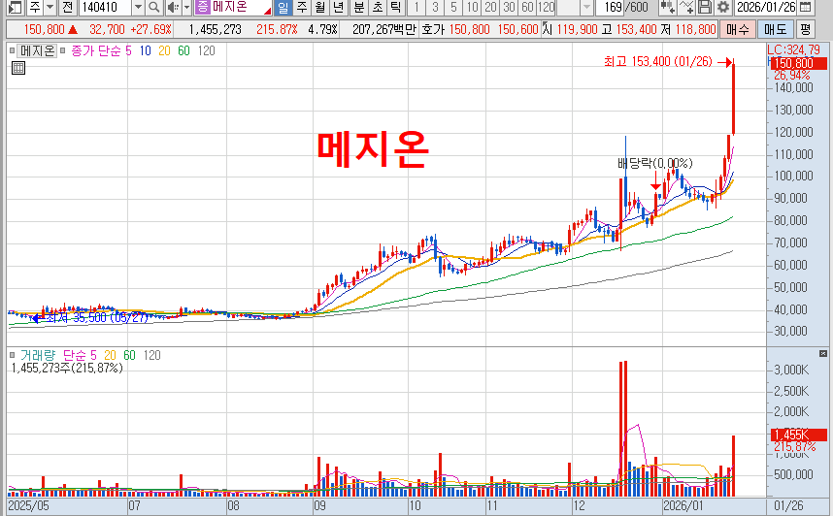This screenshot has width=833, height=516.
Task: Toggle the 종가 단순 moving average marker
Action: [63, 51]
